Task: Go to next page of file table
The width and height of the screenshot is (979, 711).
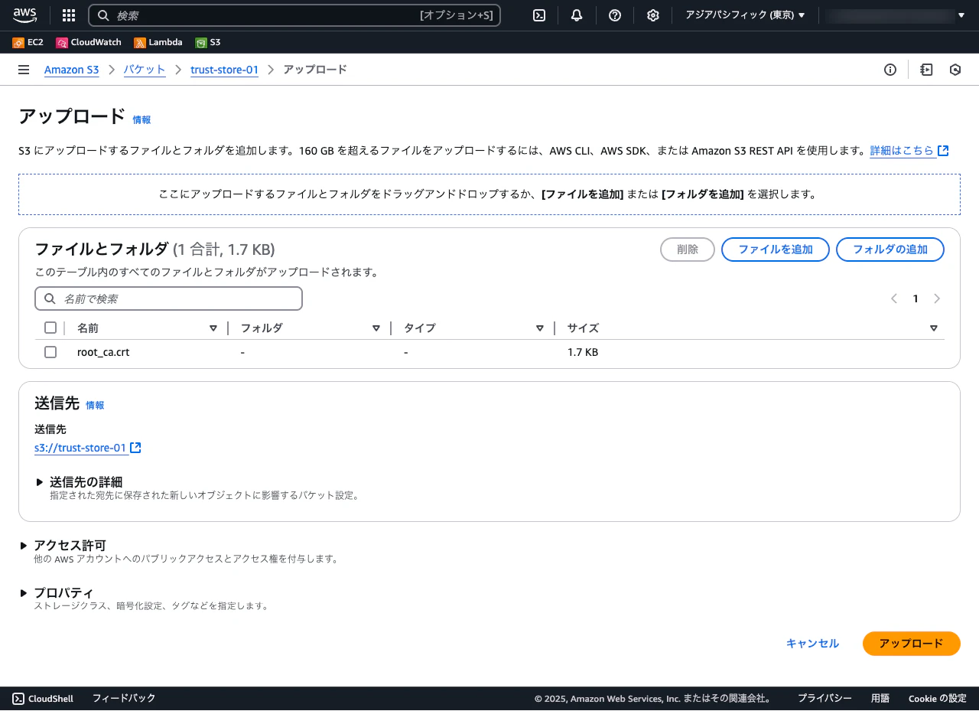Action: [x=938, y=298]
